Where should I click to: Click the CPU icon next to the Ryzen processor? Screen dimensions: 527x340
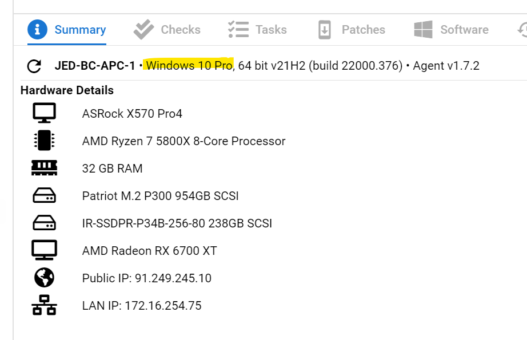tap(44, 140)
